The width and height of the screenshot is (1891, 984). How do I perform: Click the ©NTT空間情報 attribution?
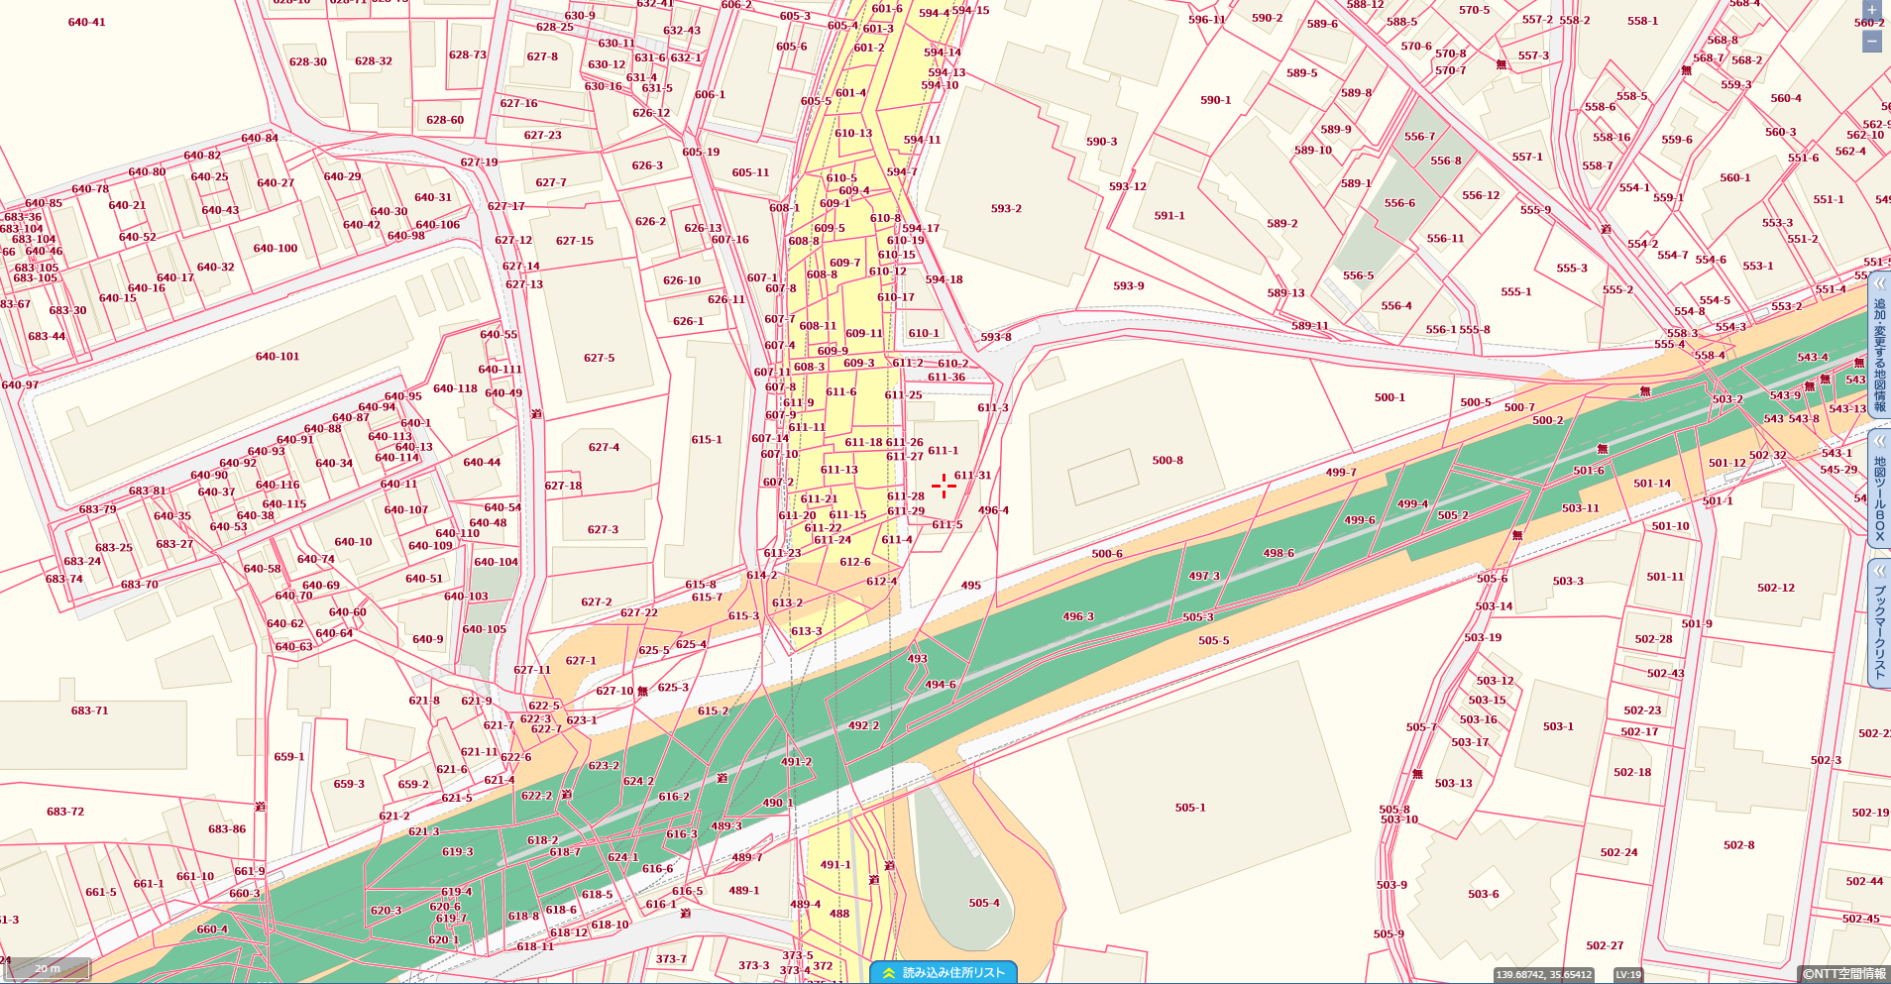(x=1844, y=974)
